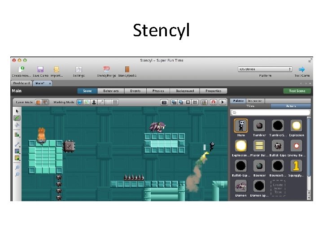The image size is (323, 242).
Task: Select the Demon actor thumbnail
Action: (x=241, y=186)
